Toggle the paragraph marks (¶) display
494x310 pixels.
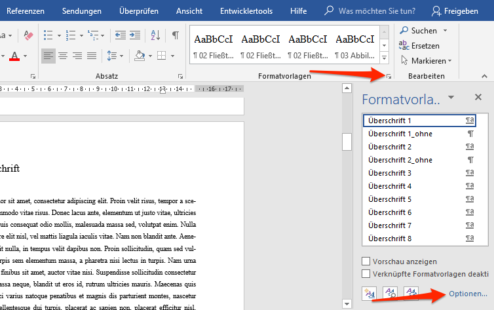175,35
